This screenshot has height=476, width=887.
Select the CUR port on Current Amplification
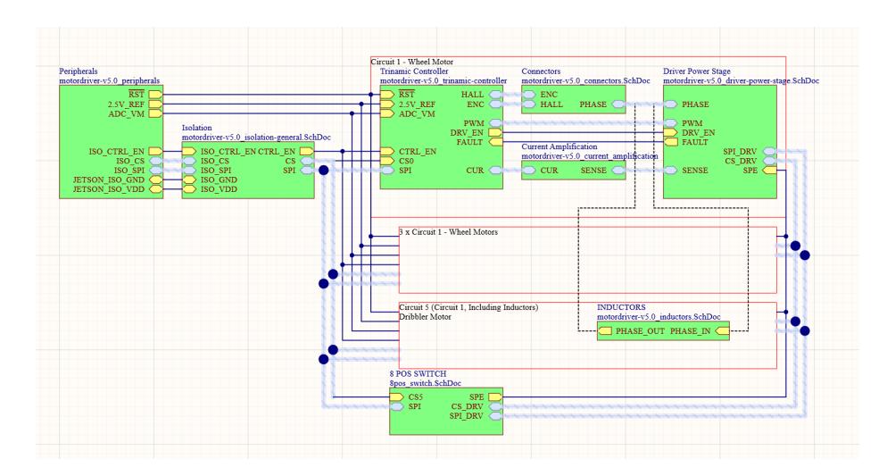click(x=529, y=171)
